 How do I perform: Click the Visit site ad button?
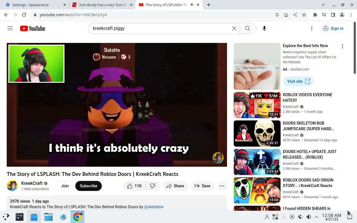pos(298,81)
